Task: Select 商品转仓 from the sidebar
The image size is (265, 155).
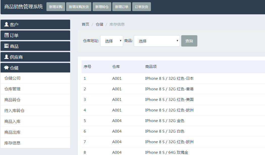Action: (x=12, y=100)
